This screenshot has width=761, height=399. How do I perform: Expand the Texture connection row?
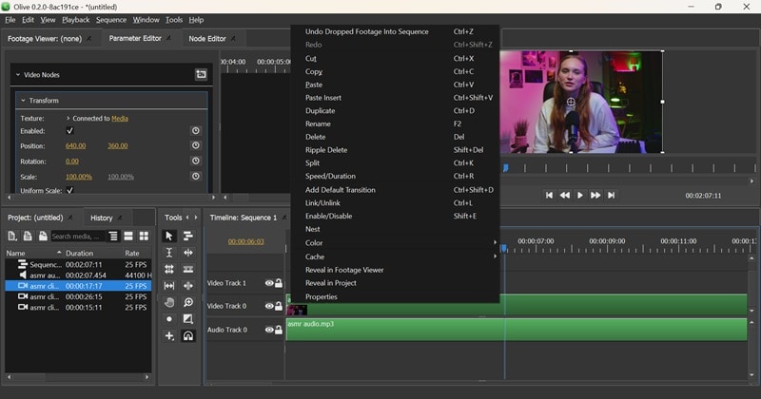coord(68,119)
